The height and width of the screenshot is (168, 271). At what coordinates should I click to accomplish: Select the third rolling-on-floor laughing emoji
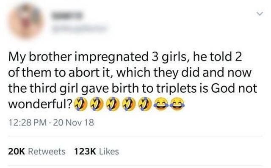tap(113, 104)
